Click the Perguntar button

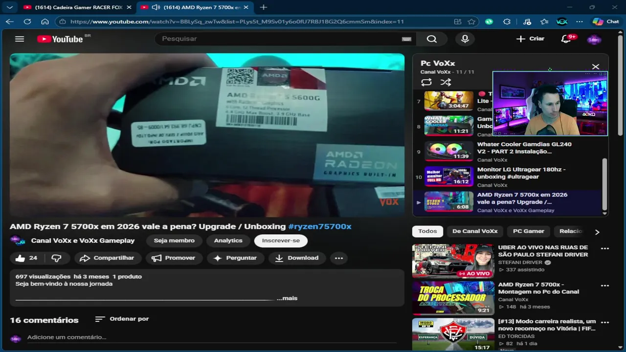pos(235,258)
